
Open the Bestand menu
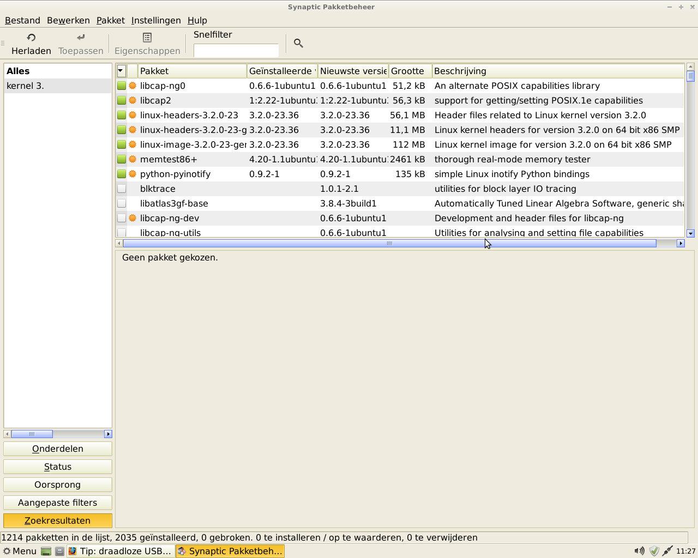(22, 20)
